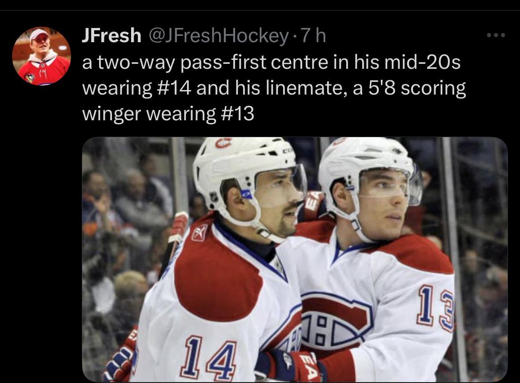Click the red shoulder of the left player's jersey
Image resolution: width=520 pixels, height=383 pixels.
[218, 275]
